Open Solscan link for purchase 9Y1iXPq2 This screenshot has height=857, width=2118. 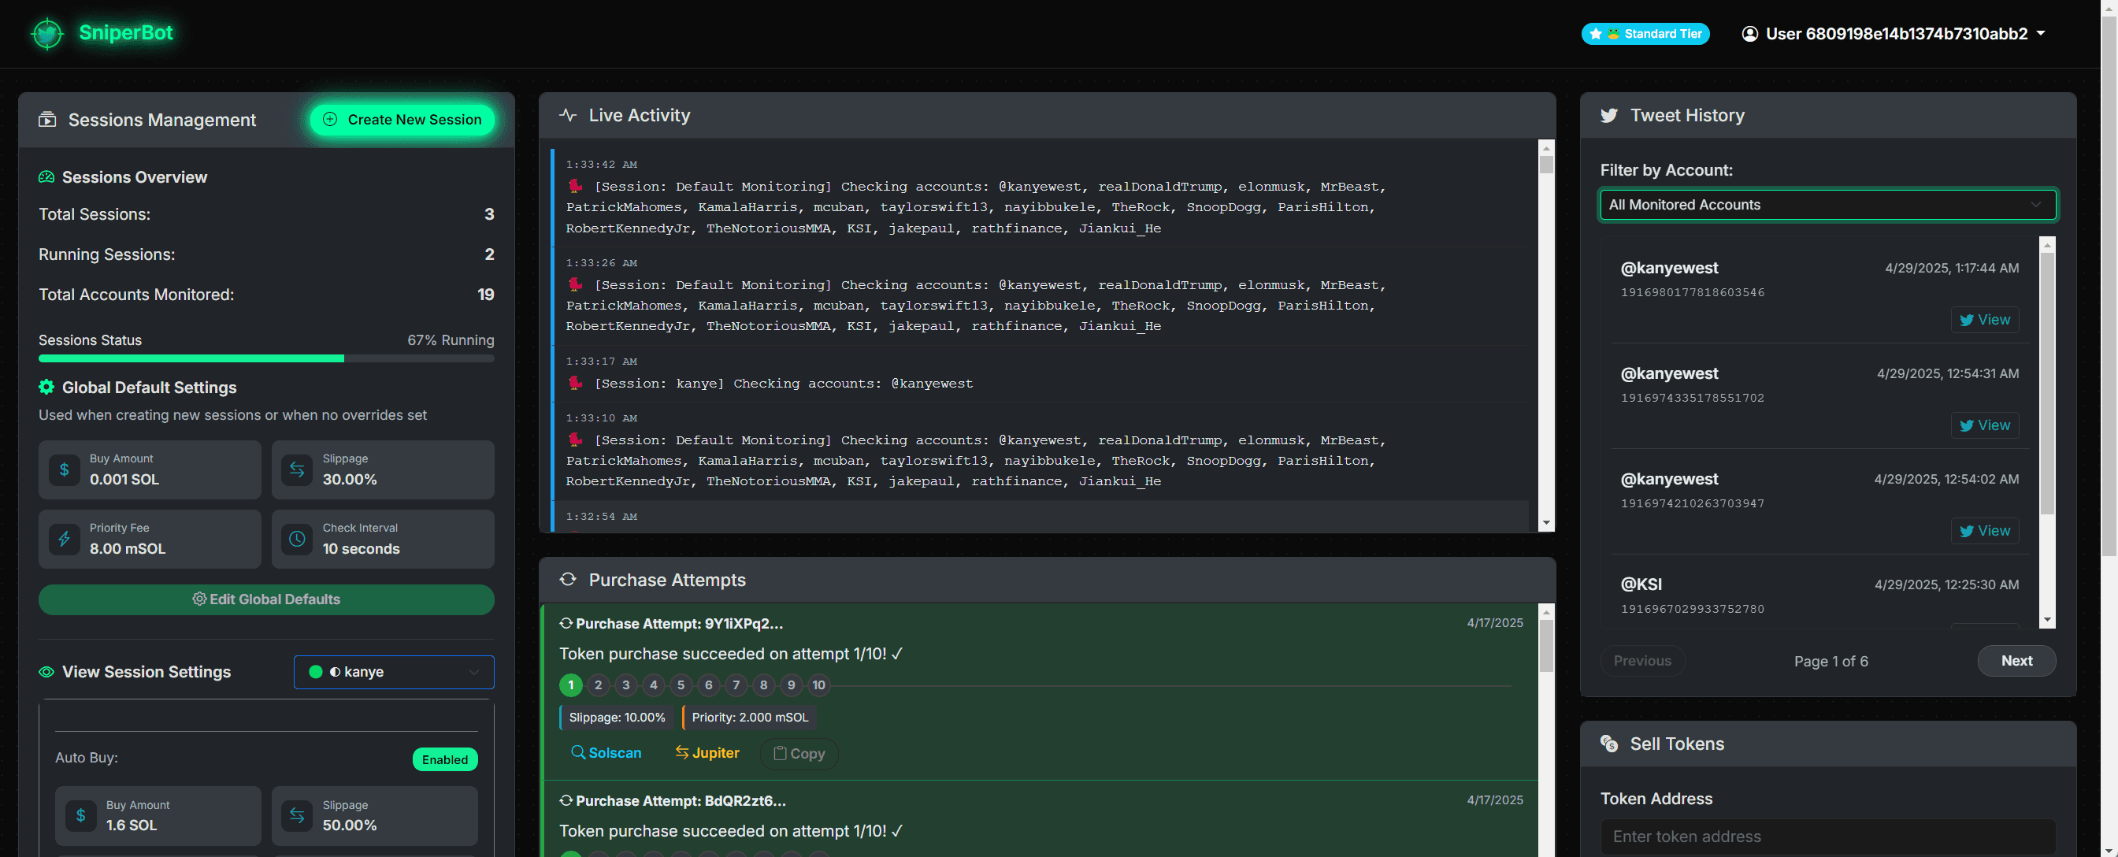[x=606, y=754]
